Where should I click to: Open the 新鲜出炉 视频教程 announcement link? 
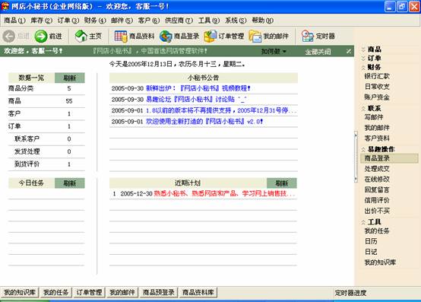(198, 88)
